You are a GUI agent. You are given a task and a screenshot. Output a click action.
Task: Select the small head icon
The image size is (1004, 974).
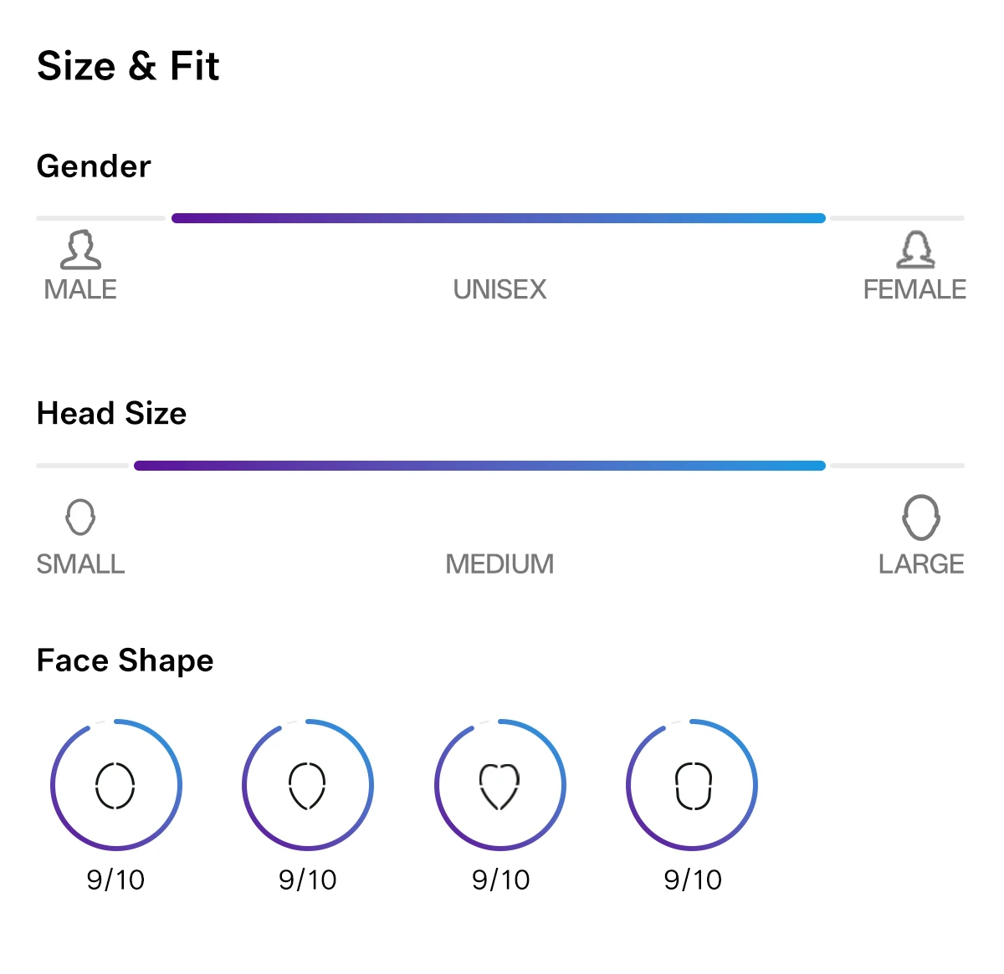80,518
